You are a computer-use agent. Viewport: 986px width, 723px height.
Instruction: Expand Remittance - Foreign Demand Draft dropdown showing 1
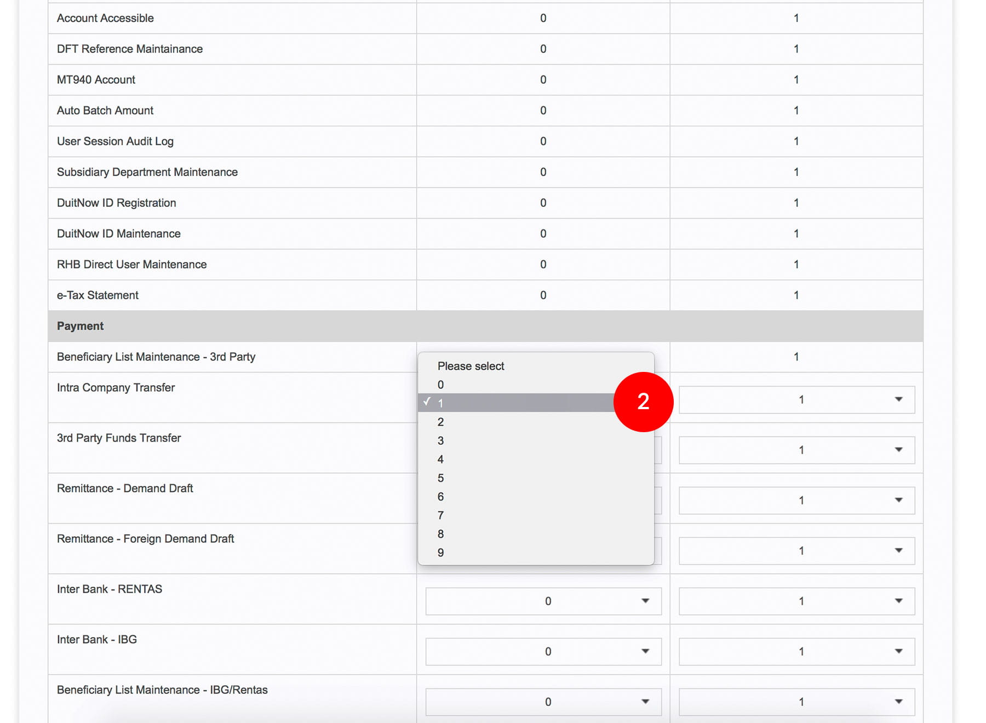click(x=796, y=551)
